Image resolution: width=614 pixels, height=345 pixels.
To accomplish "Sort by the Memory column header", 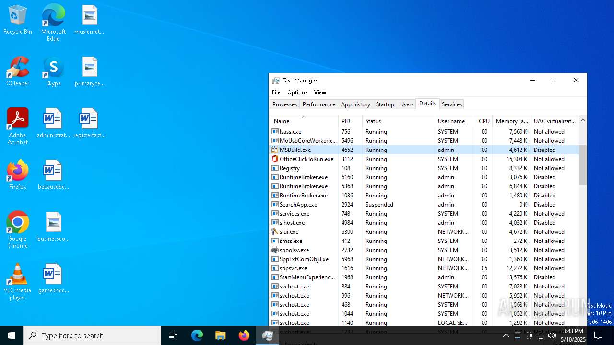I will [x=511, y=121].
